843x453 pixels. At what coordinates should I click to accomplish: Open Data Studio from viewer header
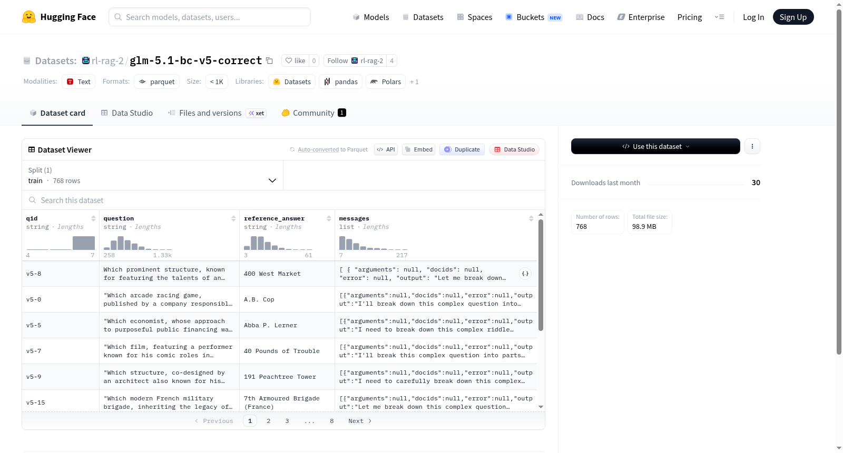pos(514,149)
